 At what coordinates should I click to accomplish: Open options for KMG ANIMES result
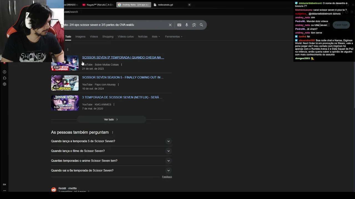tap(114, 104)
